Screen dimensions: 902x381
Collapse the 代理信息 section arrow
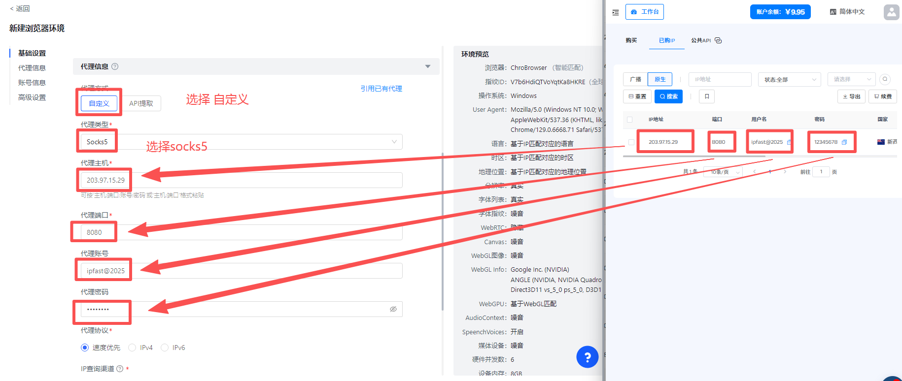428,66
